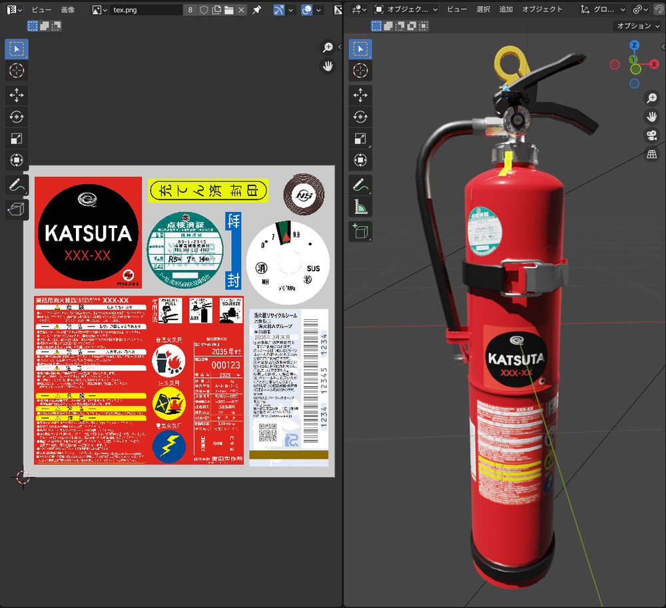Click the pan hand in 3D viewport

(x=651, y=117)
